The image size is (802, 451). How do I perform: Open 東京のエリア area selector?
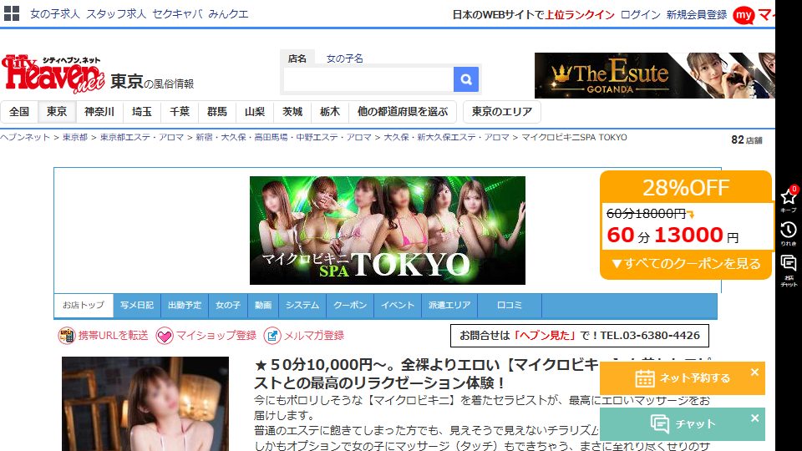tap(502, 112)
